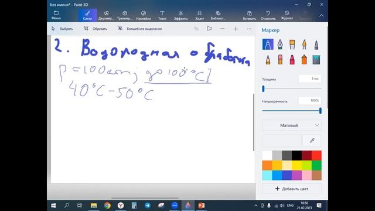Pick the white color swatch
Image resolution: width=375 pixels, height=211 pixels.
(267, 156)
